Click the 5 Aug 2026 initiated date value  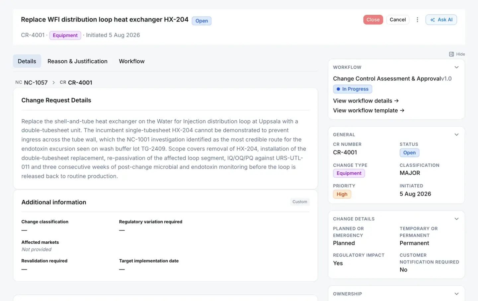click(415, 194)
